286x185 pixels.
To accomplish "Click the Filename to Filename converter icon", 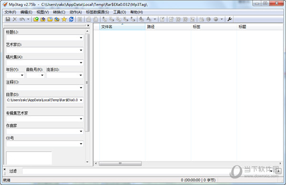I will point(119,19).
